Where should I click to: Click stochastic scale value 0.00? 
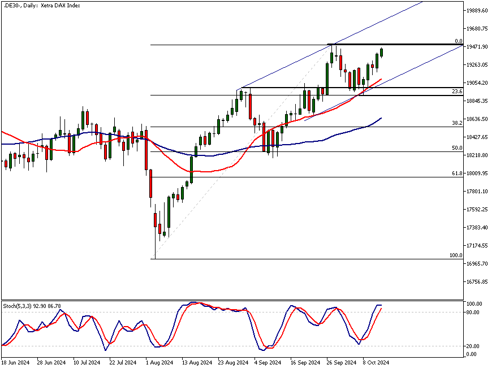(x=472, y=354)
